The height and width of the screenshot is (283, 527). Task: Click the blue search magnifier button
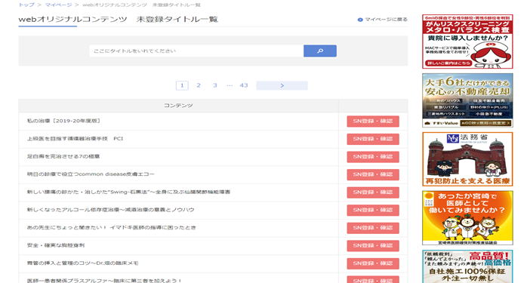[319, 51]
